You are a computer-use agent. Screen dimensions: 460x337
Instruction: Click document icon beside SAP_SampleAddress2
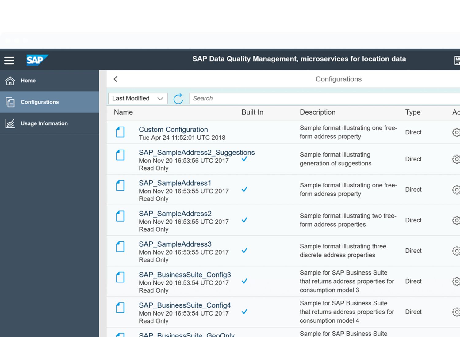(120, 216)
